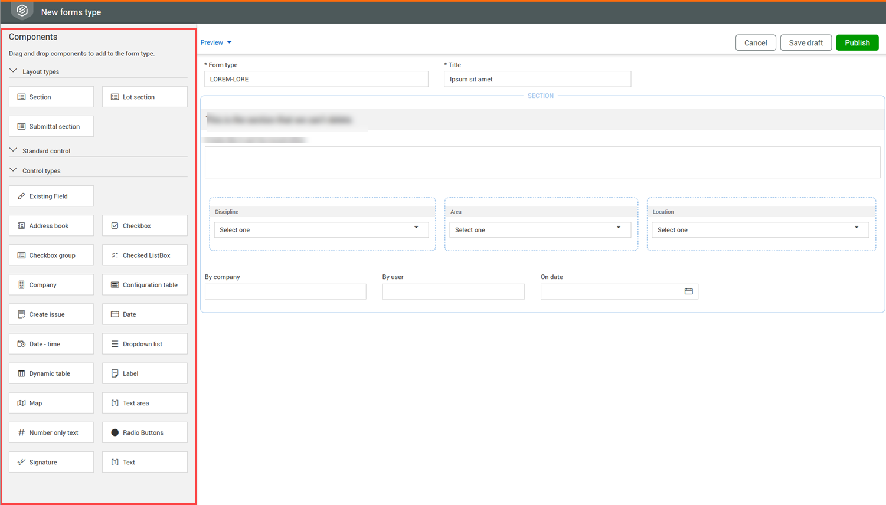The width and height of the screenshot is (886, 505).
Task: Click the Address book component icon
Action: (x=21, y=226)
